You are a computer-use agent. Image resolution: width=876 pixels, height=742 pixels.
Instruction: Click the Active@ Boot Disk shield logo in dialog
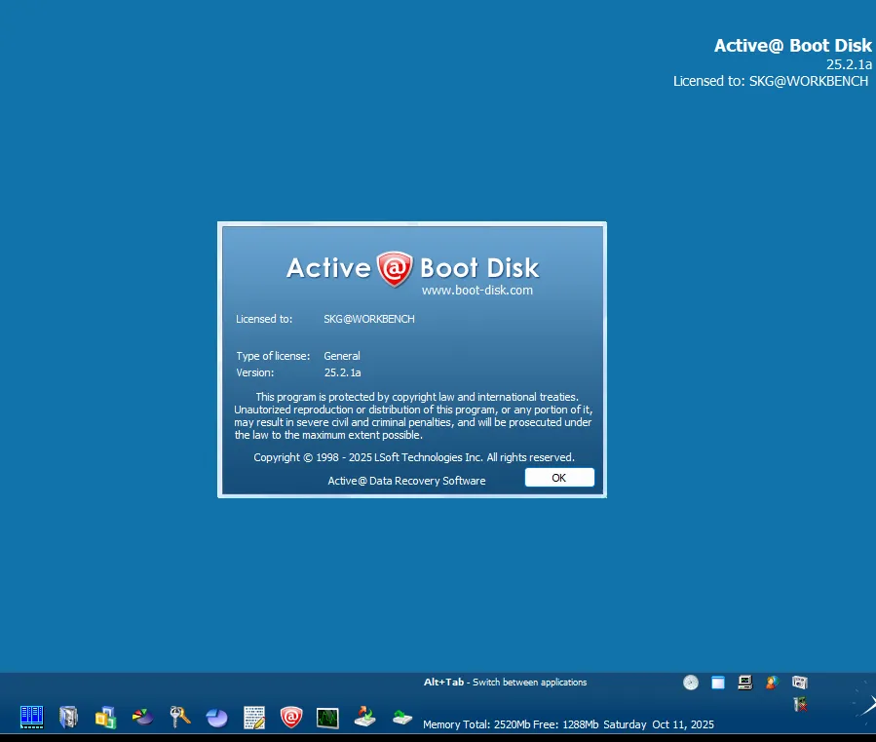pos(395,269)
